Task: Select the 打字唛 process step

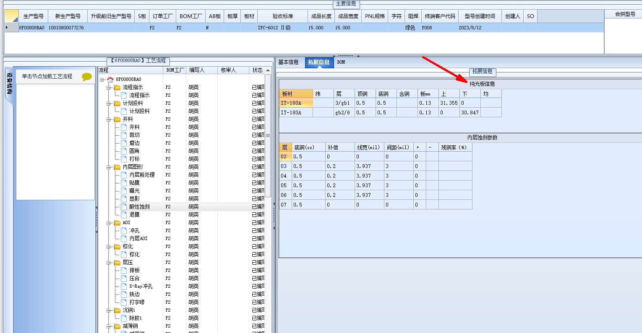Action: [x=137, y=302]
